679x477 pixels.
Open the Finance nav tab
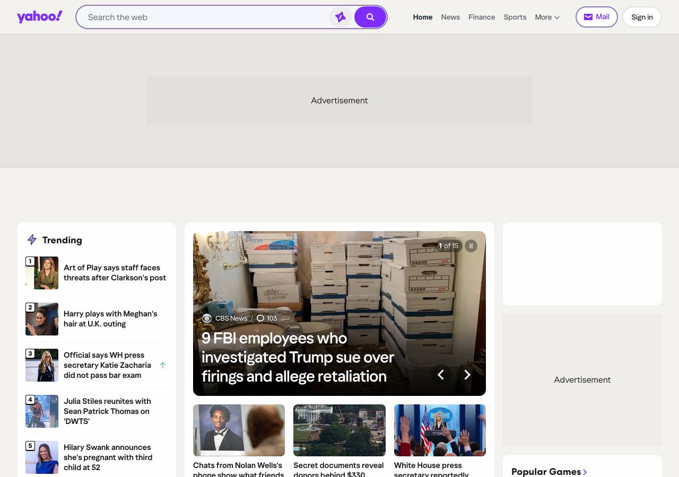(x=482, y=17)
